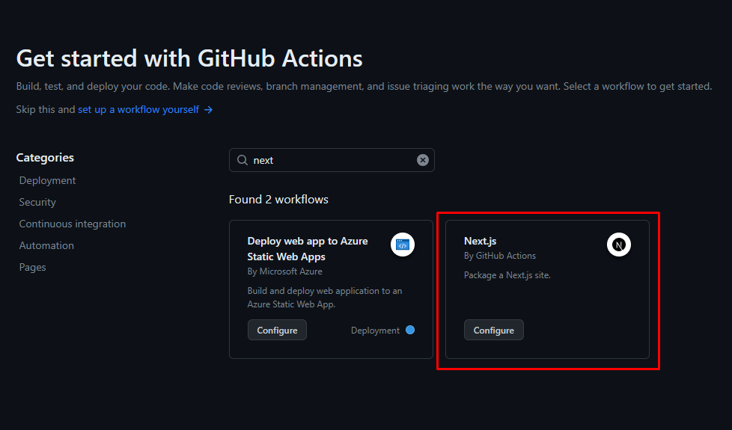
Task: Configure the Azure Static Web Apps workflow
Action: [277, 330]
